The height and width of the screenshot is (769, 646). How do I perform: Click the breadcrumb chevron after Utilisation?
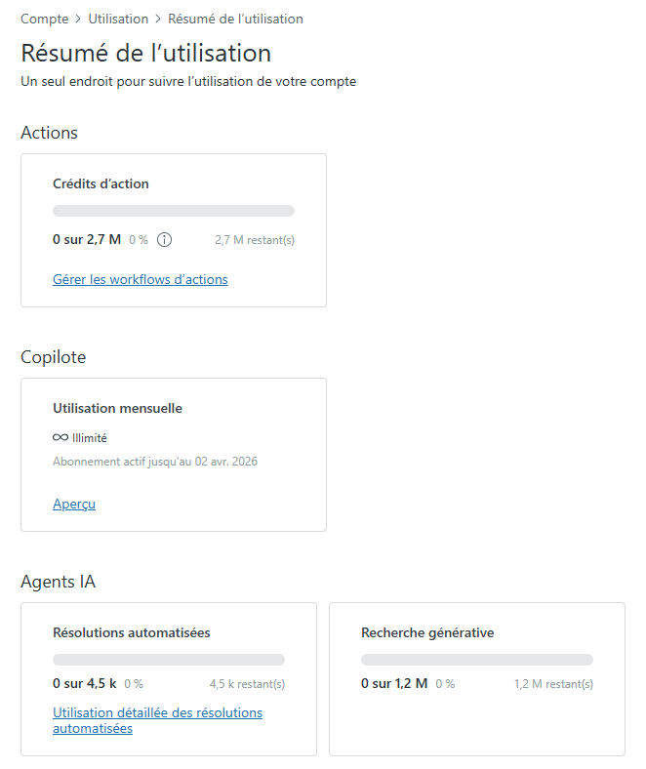pos(158,20)
